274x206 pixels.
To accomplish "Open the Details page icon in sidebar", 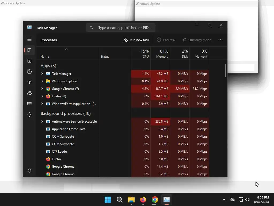I will pyautogui.click(x=29, y=104).
